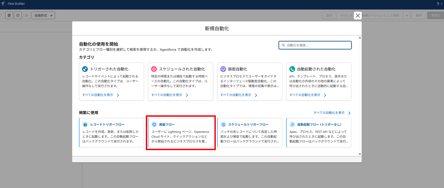Close the 新規自動化 dialog with X

click(x=358, y=15)
